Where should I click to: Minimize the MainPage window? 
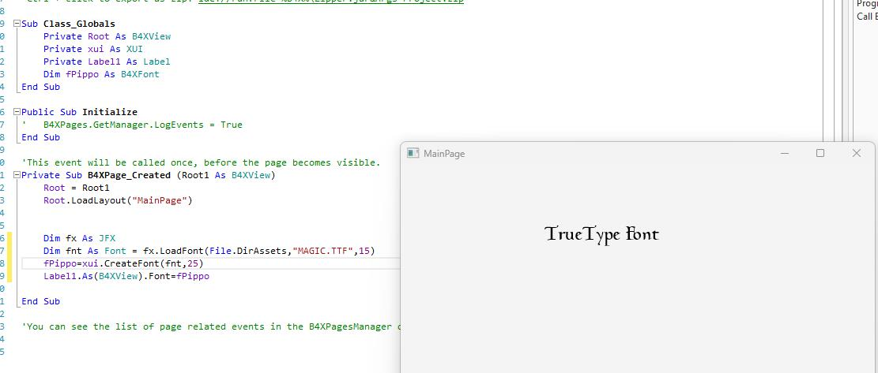coord(785,153)
